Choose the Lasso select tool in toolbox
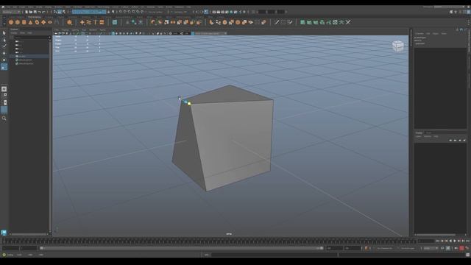 (4, 40)
